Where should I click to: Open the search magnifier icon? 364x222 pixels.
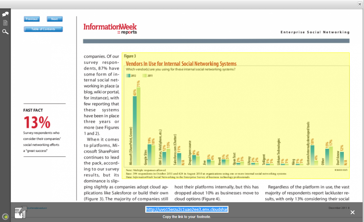tap(5, 32)
